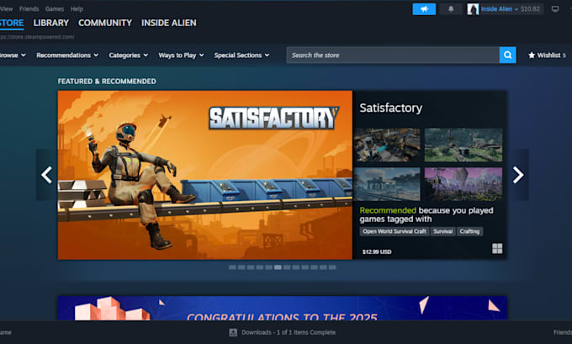View the green forest screenshot thumbnail
The image size is (572, 344).
click(463, 145)
